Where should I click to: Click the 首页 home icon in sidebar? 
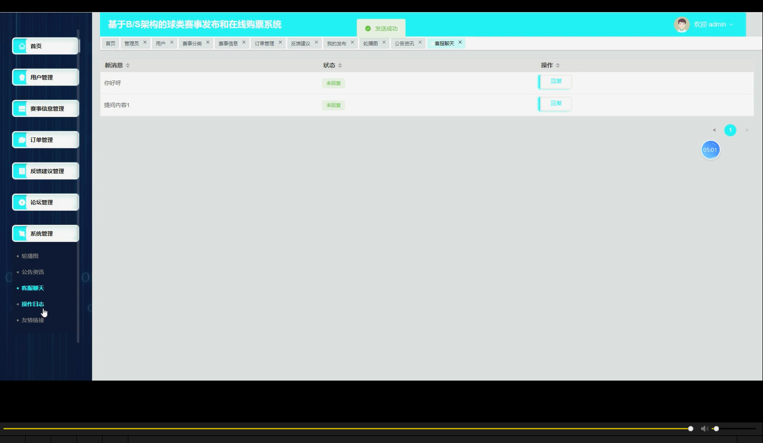pyautogui.click(x=22, y=46)
